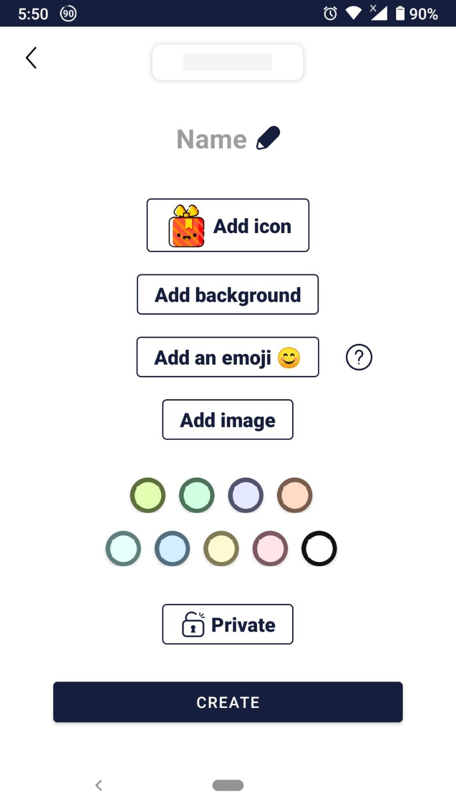The image size is (456, 812).
Task: Choose the pale yellow color swatch
Action: 221,548
